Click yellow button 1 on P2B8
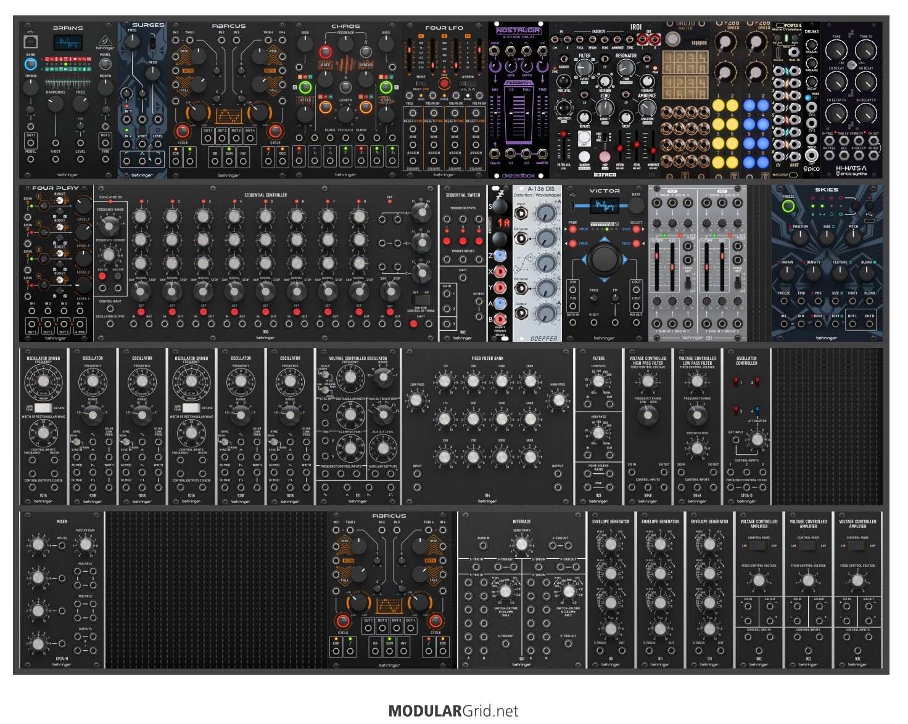This screenshot has width=908, height=724. coord(718,105)
